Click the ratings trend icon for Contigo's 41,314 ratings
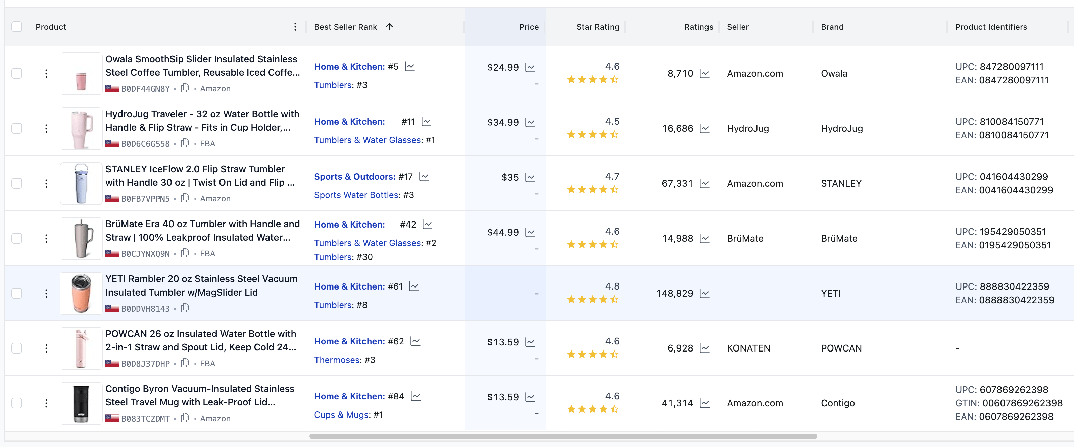This screenshot has height=447, width=1074. point(705,403)
